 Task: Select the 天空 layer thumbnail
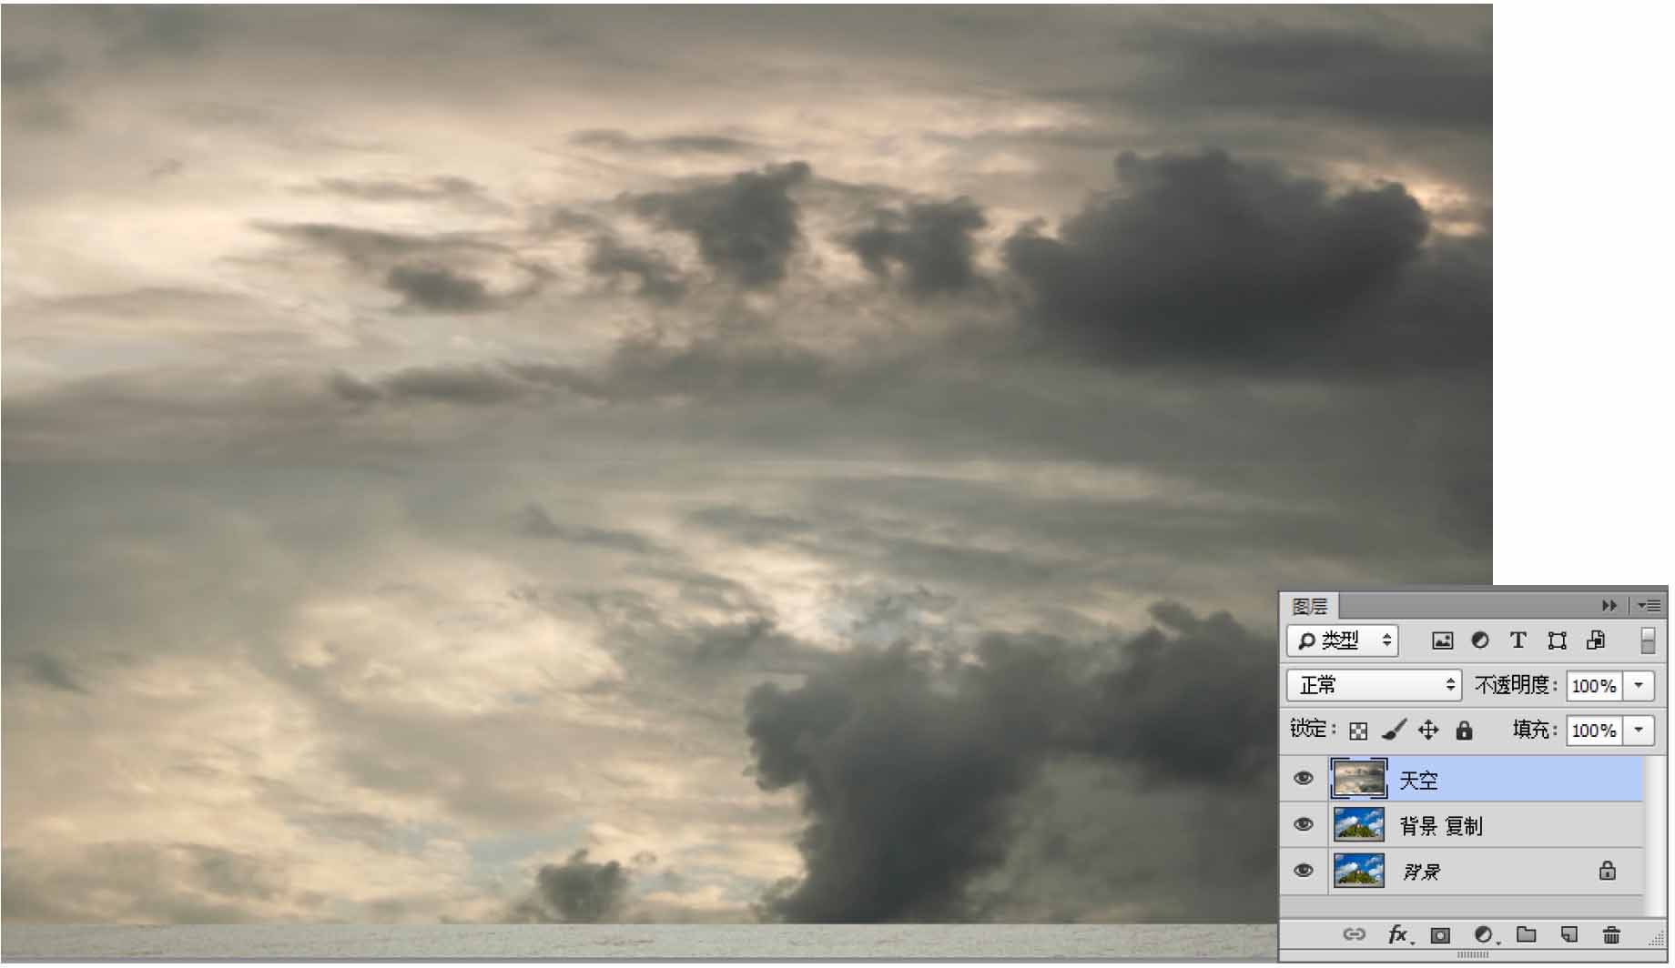click(x=1359, y=779)
